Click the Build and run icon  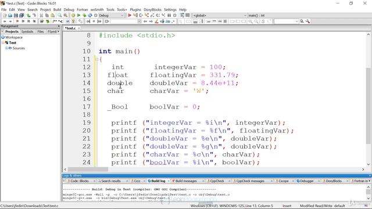pos(84,16)
